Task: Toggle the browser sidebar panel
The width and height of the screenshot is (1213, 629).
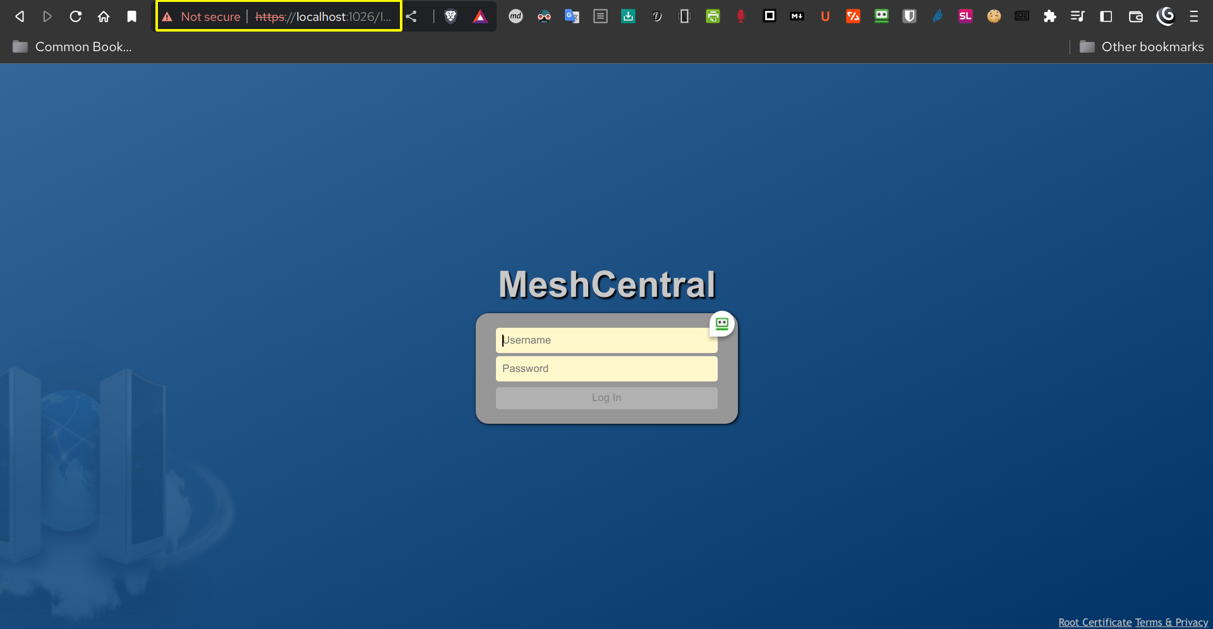Action: tap(1106, 16)
